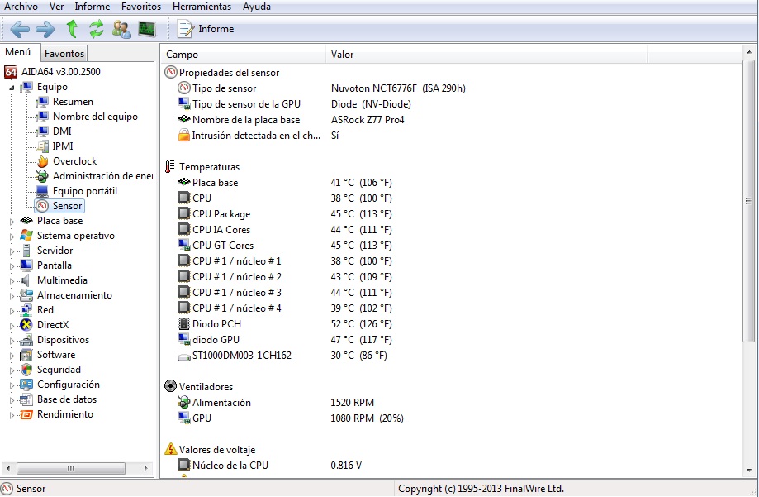Click the Dispositivos printer icon
Image resolution: width=759 pixels, height=497 pixels.
coord(26,340)
